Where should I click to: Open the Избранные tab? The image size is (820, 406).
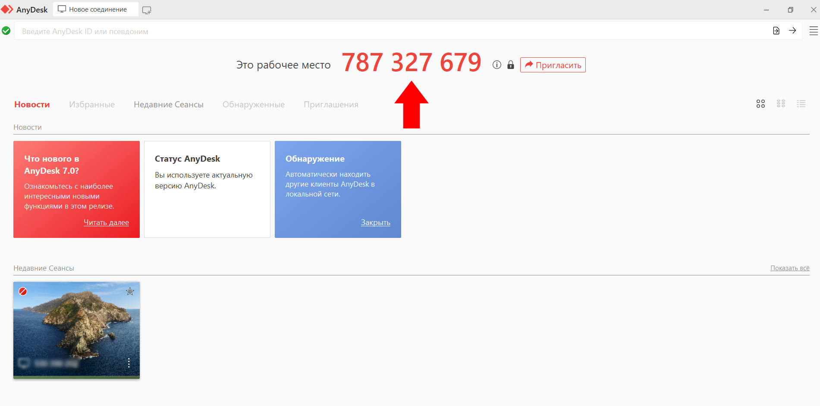pos(92,105)
